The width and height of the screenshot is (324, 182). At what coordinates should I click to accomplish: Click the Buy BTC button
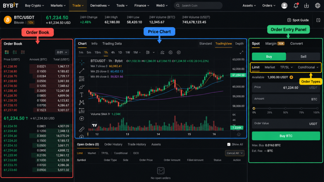(x=286, y=136)
